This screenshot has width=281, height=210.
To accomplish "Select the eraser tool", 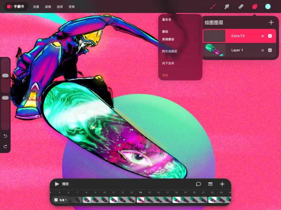I will point(241,7).
